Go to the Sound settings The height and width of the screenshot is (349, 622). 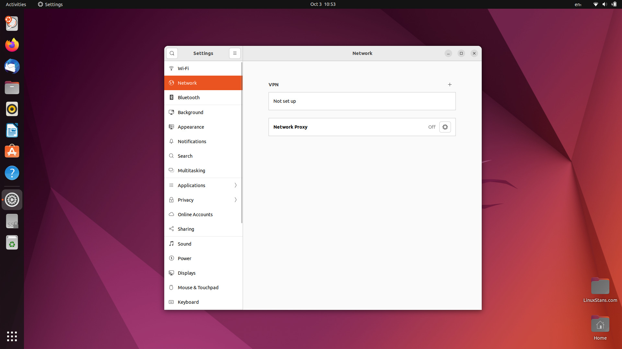pos(203,244)
